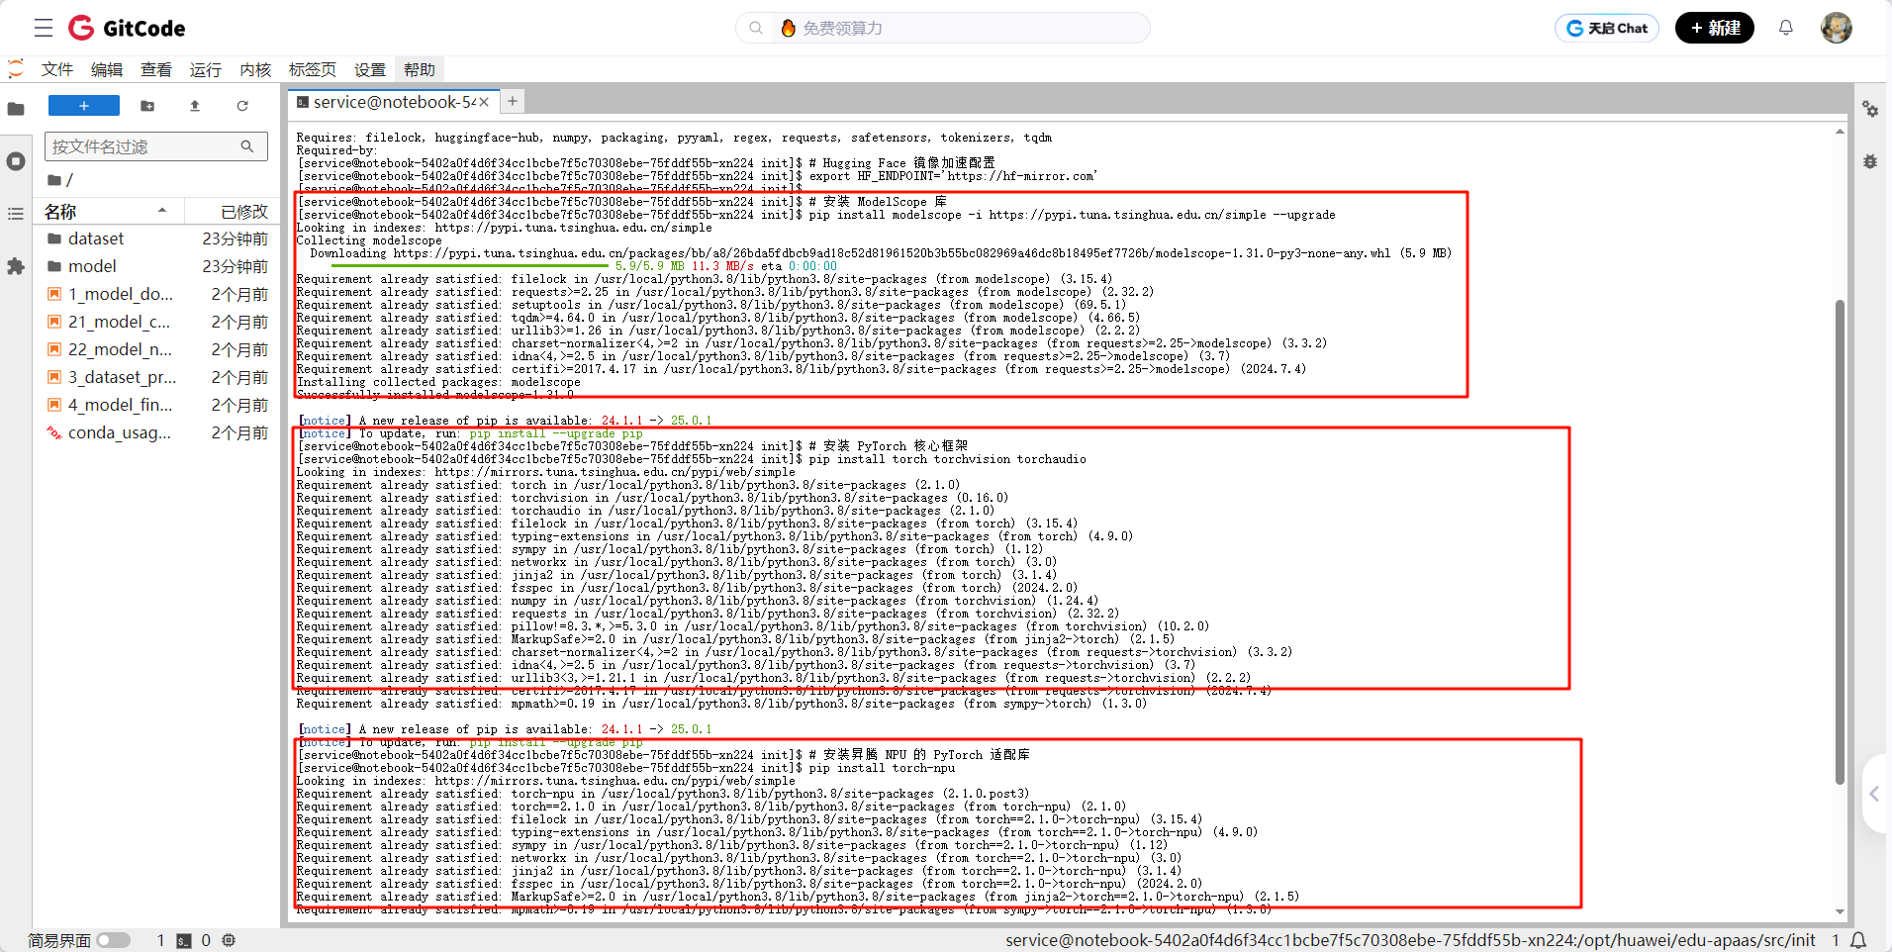Viewport: 1892px width, 952px height.
Task: Click the blue new launcher plus button
Action: [x=84, y=106]
